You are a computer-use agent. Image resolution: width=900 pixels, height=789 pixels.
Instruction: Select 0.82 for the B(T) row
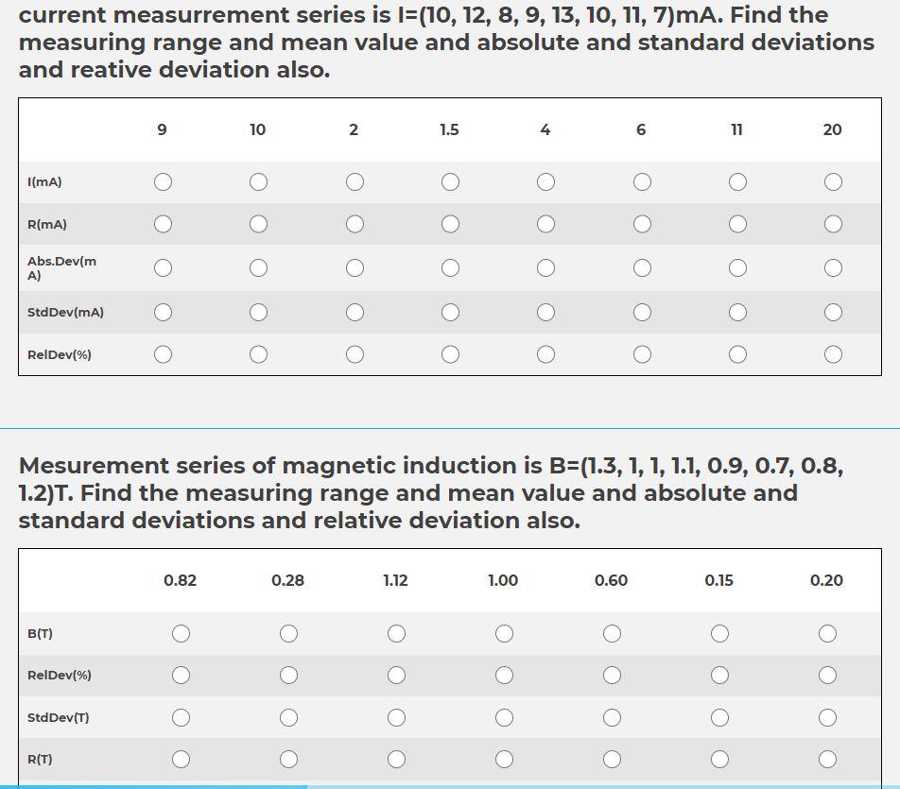181,633
